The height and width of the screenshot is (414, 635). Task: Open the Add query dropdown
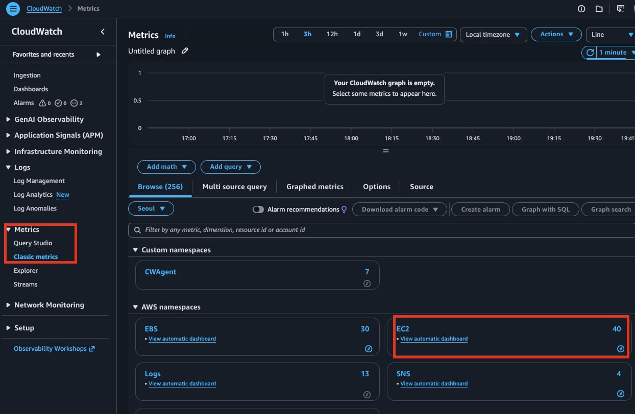[231, 167]
